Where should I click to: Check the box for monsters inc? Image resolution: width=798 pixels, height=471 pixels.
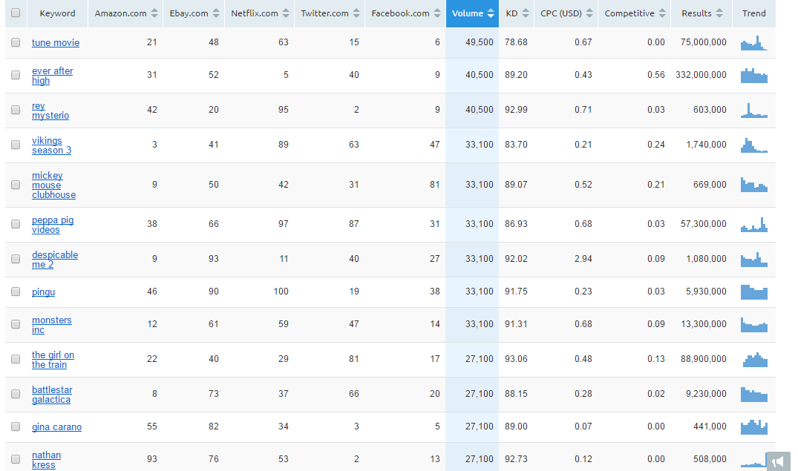pos(16,324)
